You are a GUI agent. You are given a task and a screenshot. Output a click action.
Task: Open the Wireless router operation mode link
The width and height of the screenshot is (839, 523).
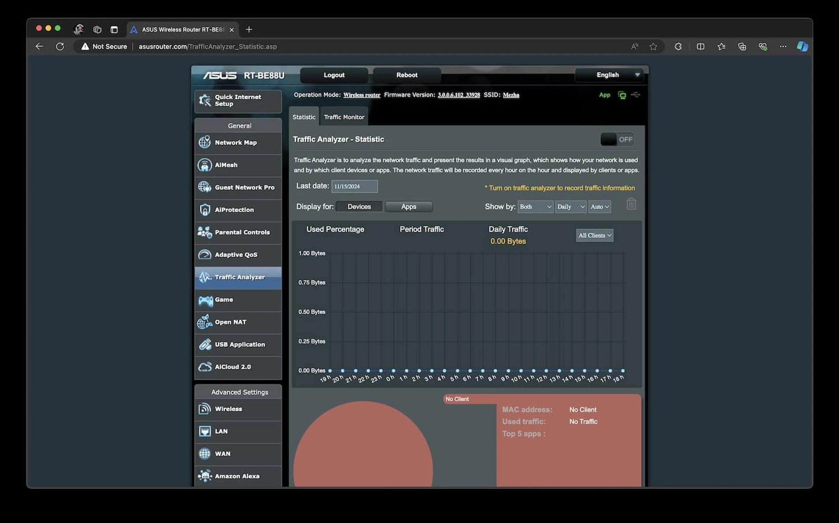[361, 95]
